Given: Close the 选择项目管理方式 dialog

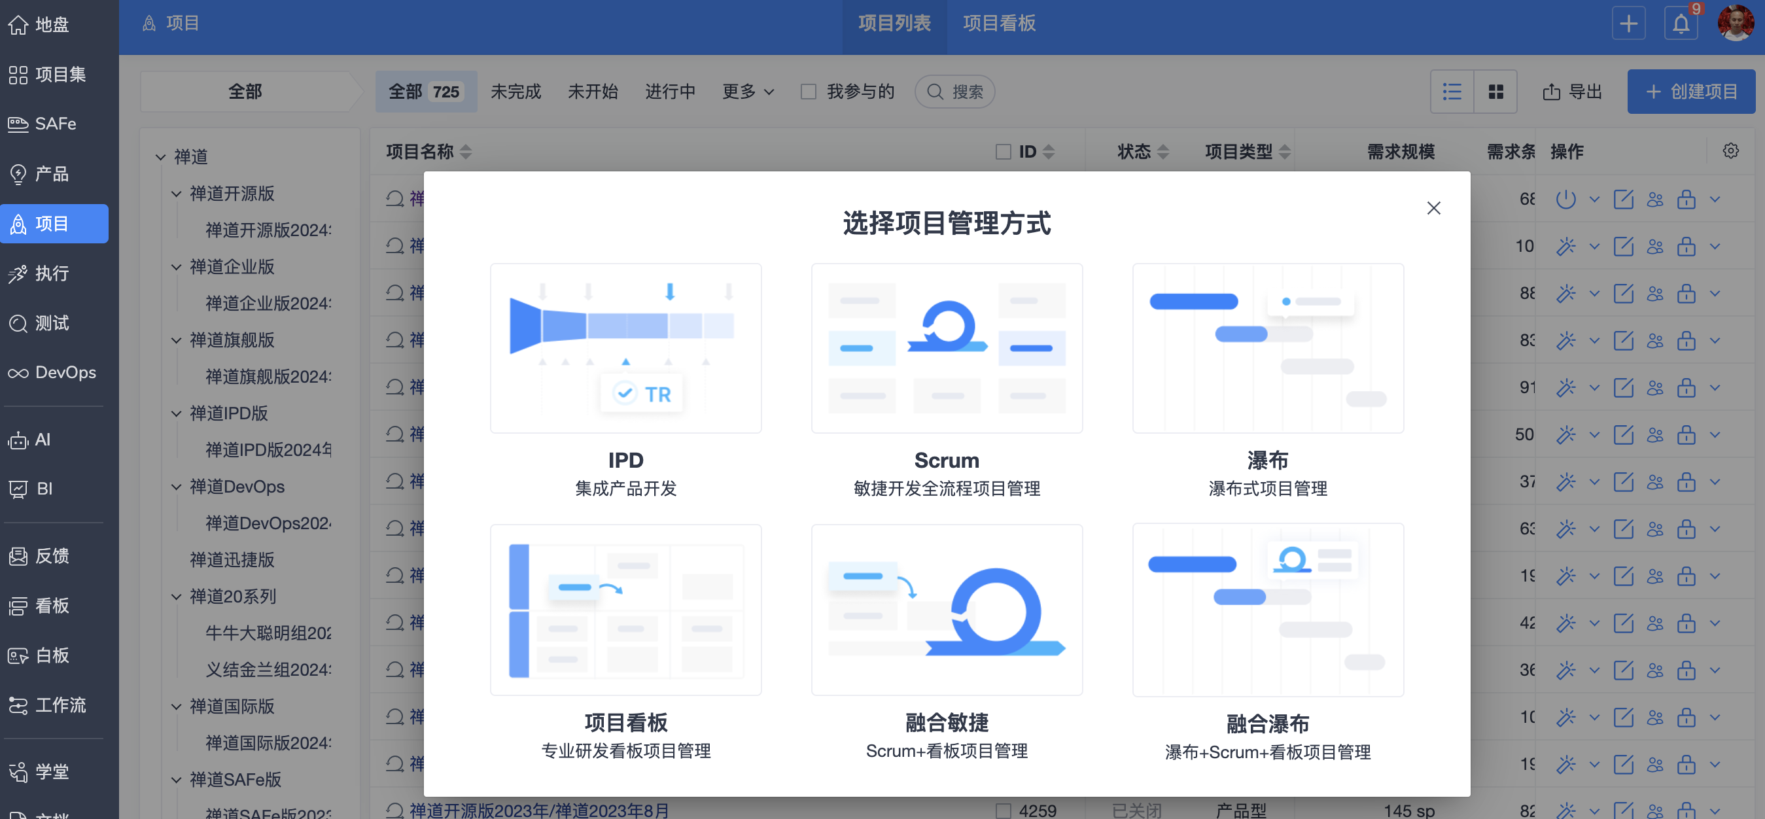Looking at the screenshot, I should 1433,209.
